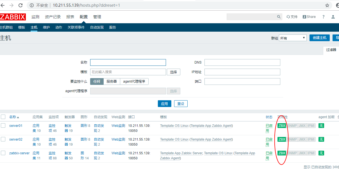Check the select-all hosts checkbox
The image size is (339, 170).
3,117
